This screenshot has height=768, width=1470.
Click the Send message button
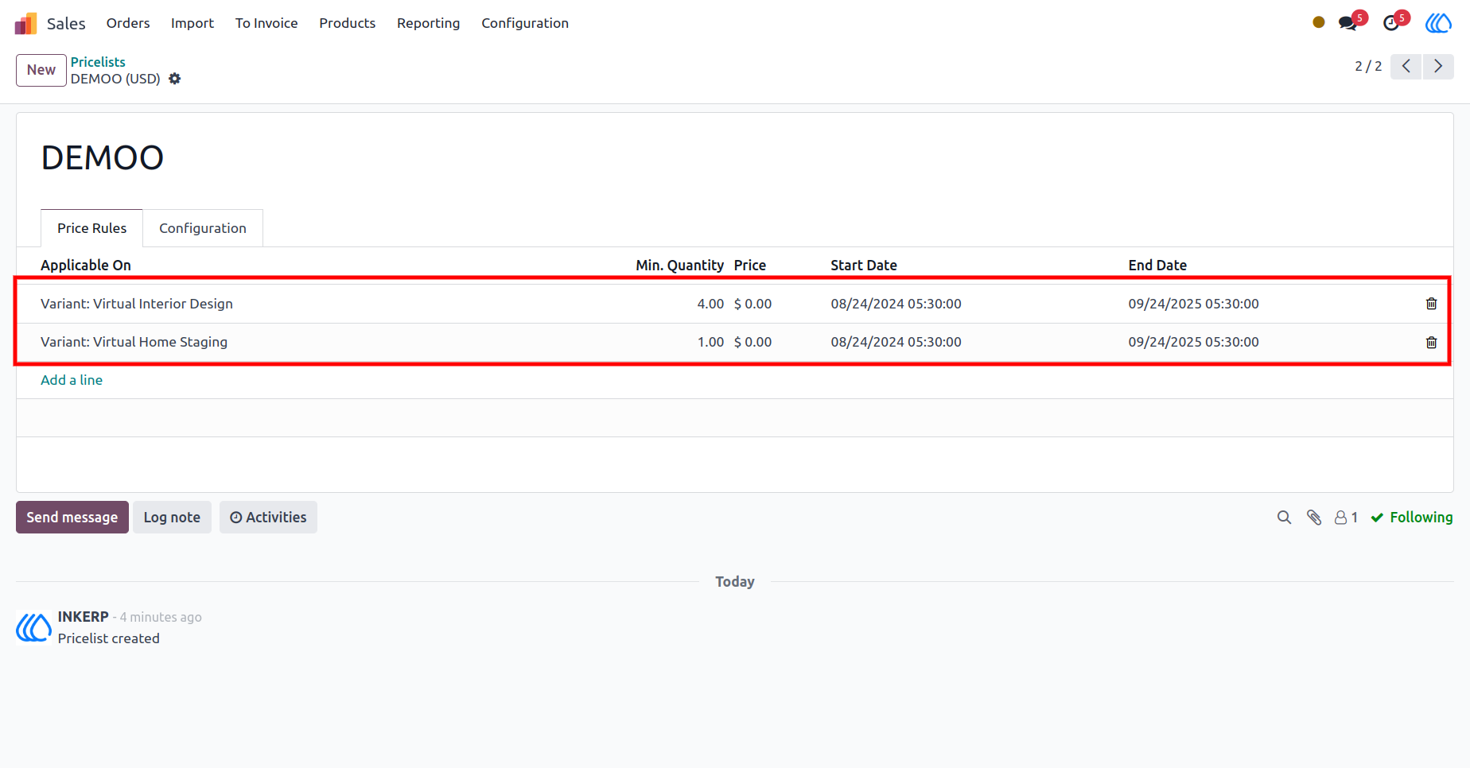[x=72, y=518]
